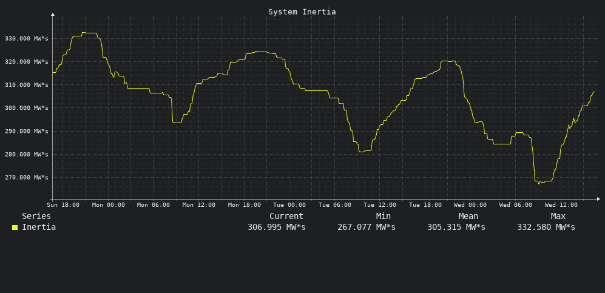This screenshot has height=293, width=605.
Task: Click the 280.000 MW*s y-axis label
Action: (27, 154)
